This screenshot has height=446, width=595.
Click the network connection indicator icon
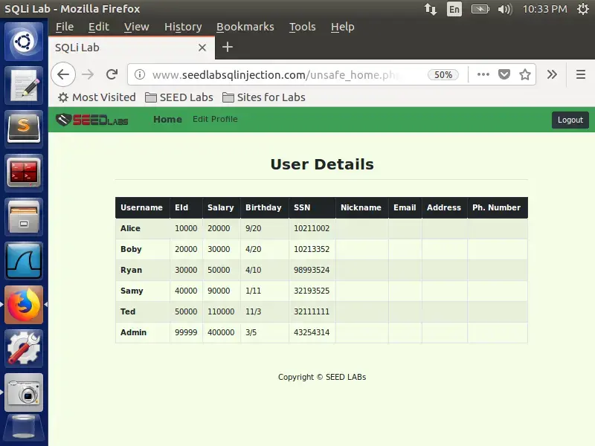click(431, 9)
